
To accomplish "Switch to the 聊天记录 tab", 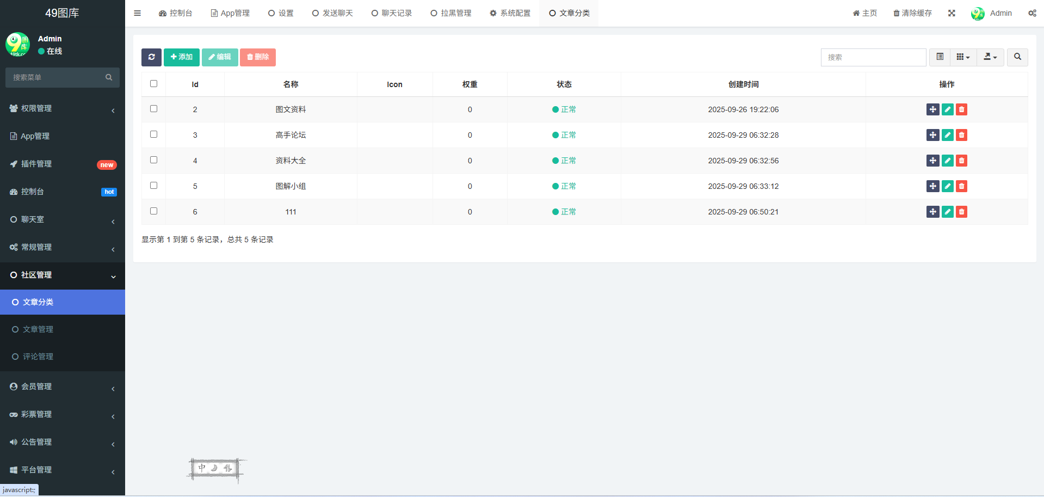I will [392, 13].
